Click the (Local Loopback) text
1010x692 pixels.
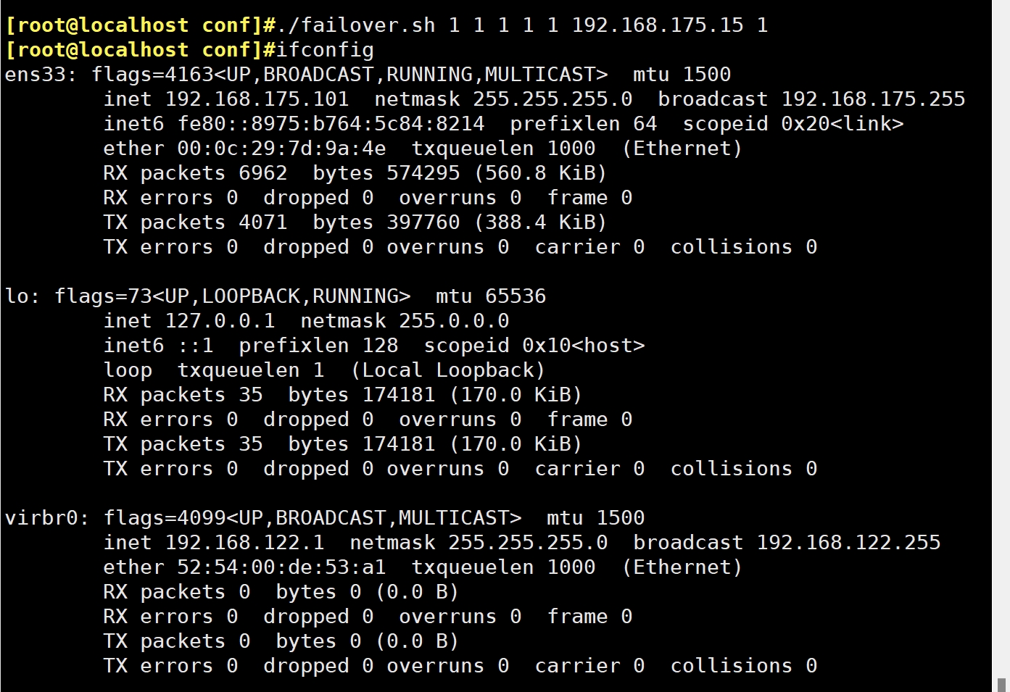447,370
